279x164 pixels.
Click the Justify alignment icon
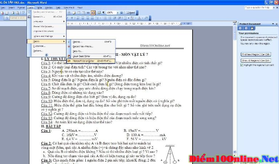pyautogui.click(x=92, y=18)
